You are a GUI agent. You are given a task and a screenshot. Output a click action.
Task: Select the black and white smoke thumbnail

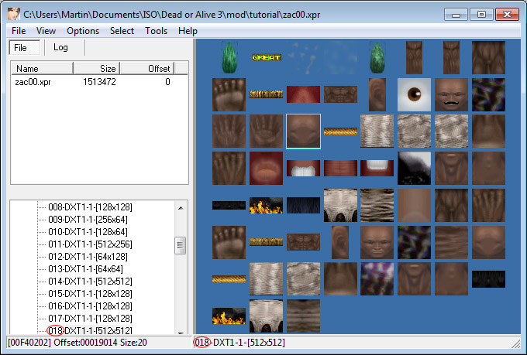click(x=414, y=168)
